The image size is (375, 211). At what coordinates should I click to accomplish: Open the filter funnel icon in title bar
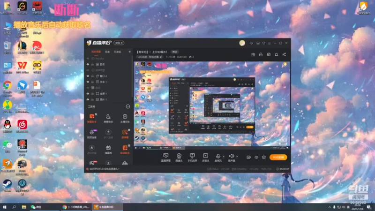[263, 43]
